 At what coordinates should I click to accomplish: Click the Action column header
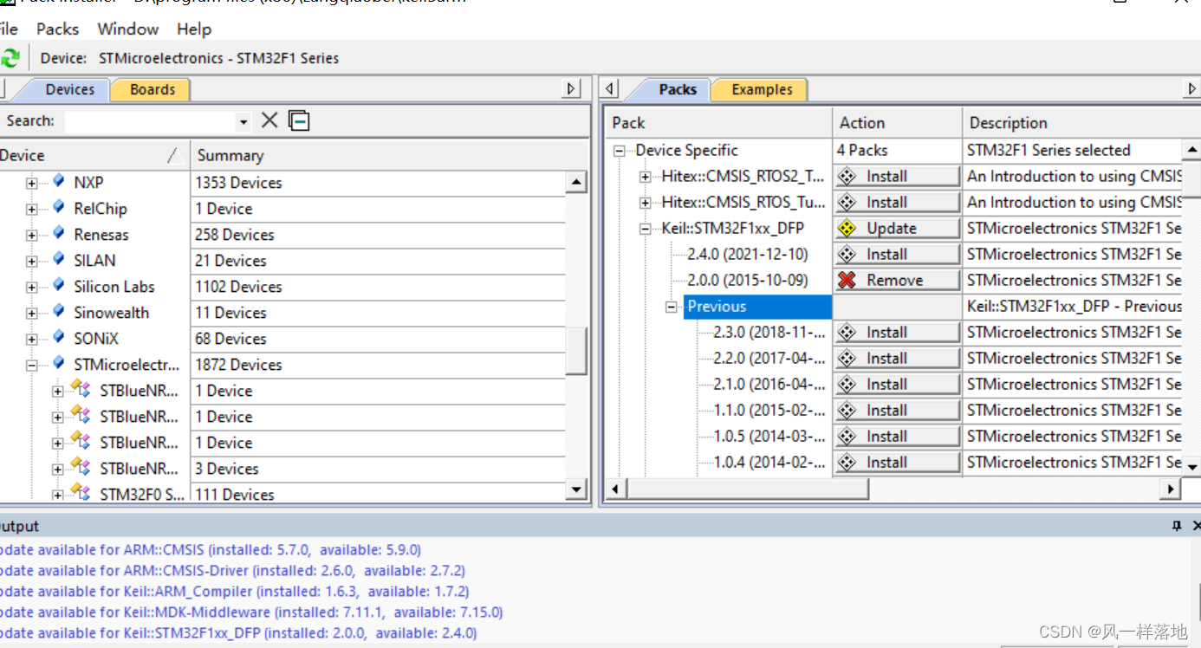click(897, 122)
